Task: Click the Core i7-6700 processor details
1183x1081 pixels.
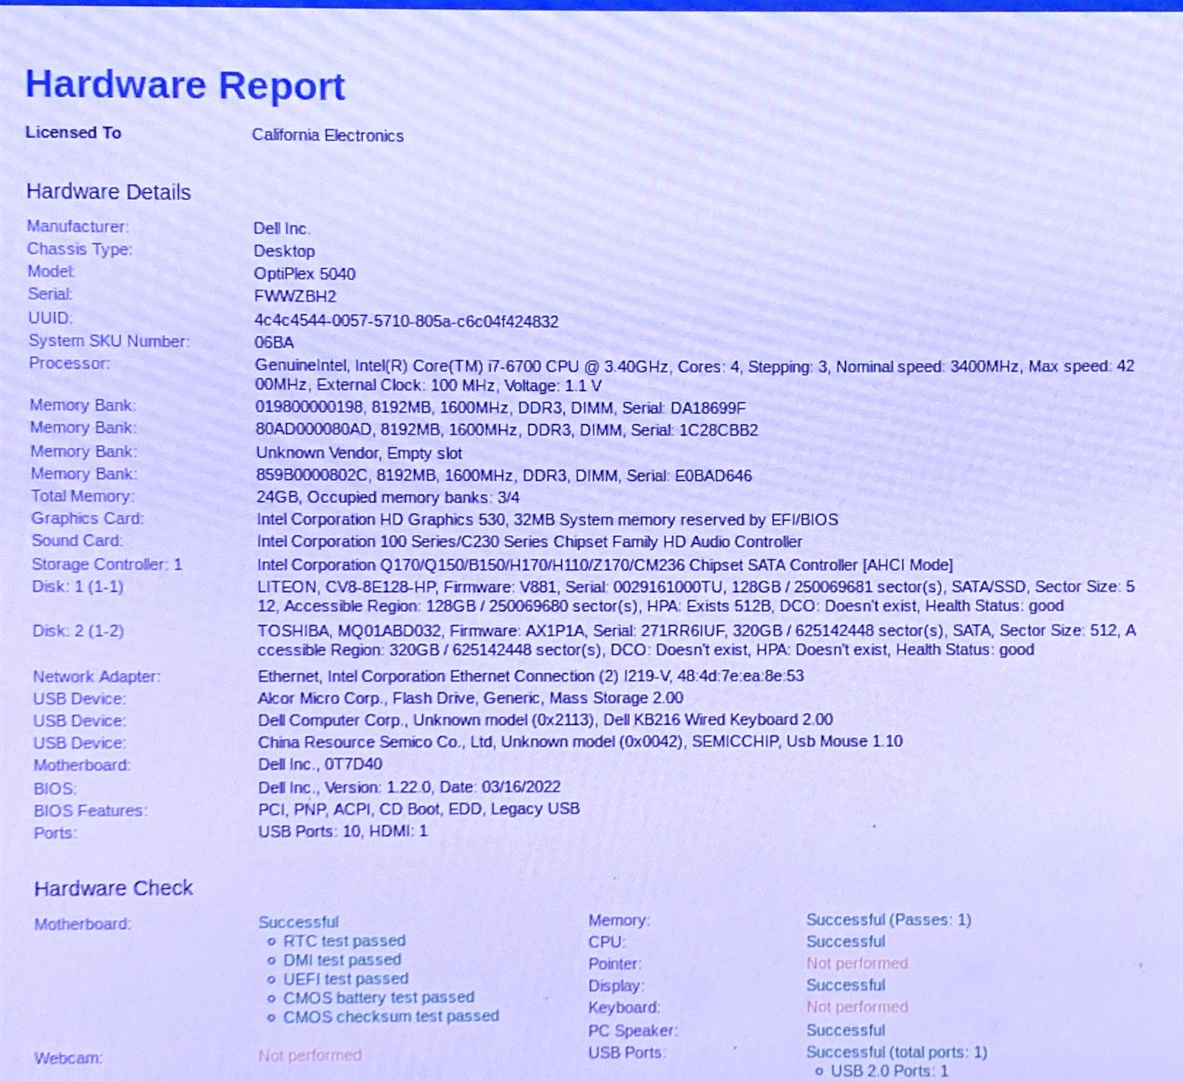Action: [x=695, y=375]
